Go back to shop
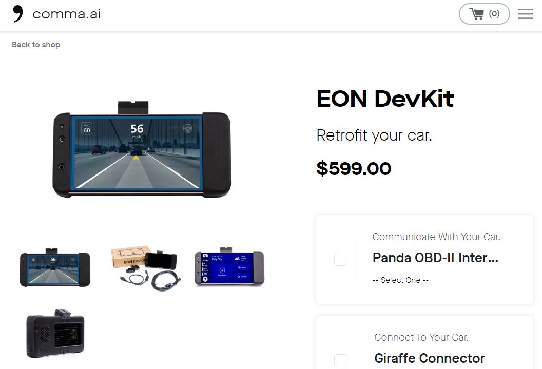 [x=36, y=45]
